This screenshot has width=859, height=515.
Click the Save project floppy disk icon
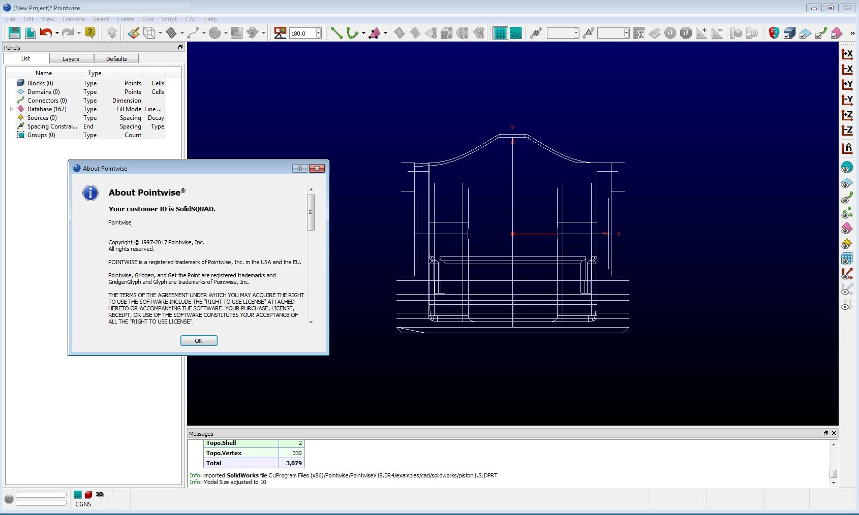[14, 33]
